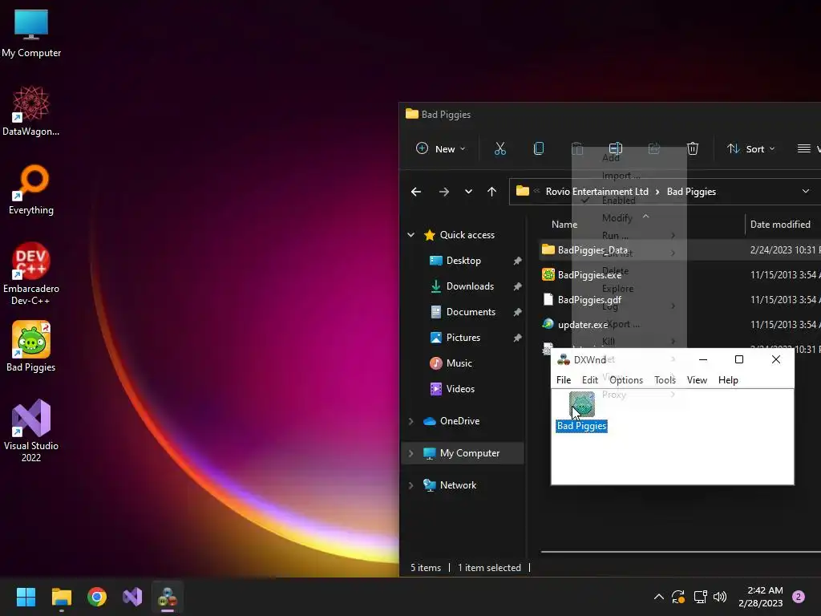Image resolution: width=821 pixels, height=616 pixels.
Task: Go back in File Explorer
Action: coord(416,192)
